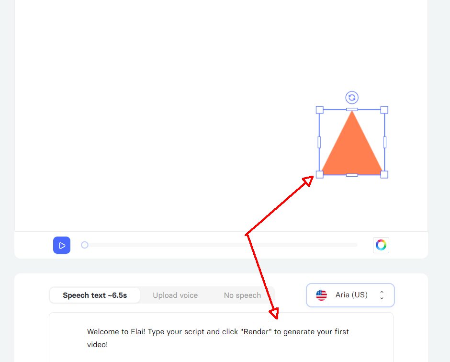Click the playback progress slider knob
Viewport: 450px width, 362px height.
pyautogui.click(x=84, y=245)
